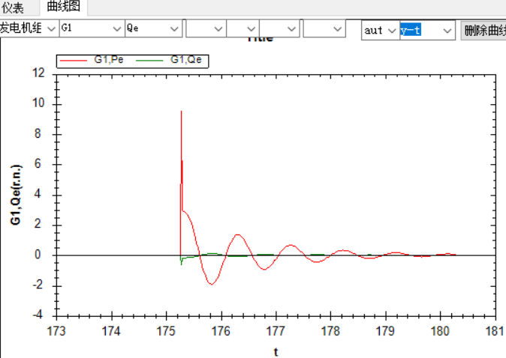Viewport: 506px width, 358px height.
Task: Open the G1 generator dropdown
Action: 92,28
